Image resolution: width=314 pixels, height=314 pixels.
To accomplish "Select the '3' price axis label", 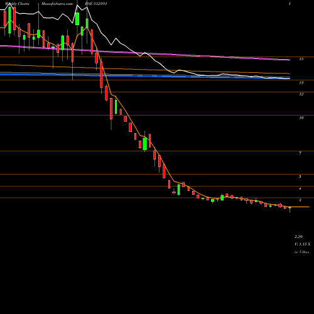I will pos(300,200).
